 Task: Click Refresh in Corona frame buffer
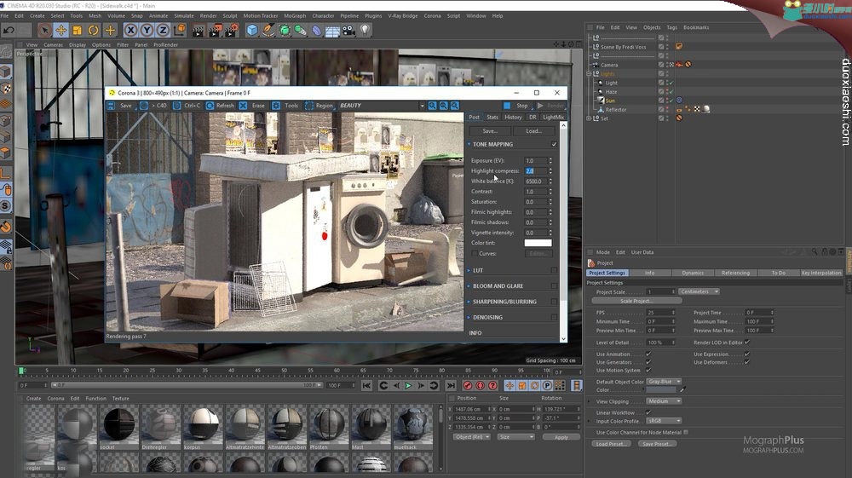click(x=220, y=106)
